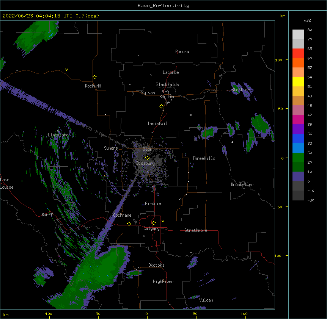
Task: Click the green echo cell north of ThreeHills
Action: (209, 132)
